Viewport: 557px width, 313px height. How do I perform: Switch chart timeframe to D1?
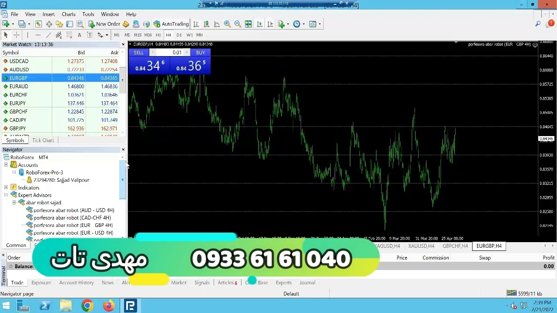[179, 35]
